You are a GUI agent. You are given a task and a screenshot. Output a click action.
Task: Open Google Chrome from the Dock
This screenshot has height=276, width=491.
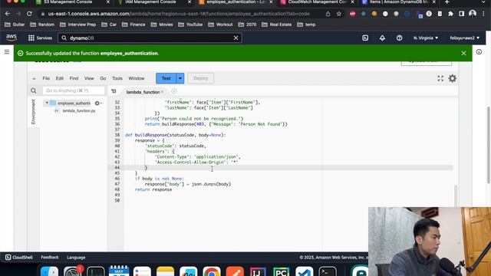(212, 271)
